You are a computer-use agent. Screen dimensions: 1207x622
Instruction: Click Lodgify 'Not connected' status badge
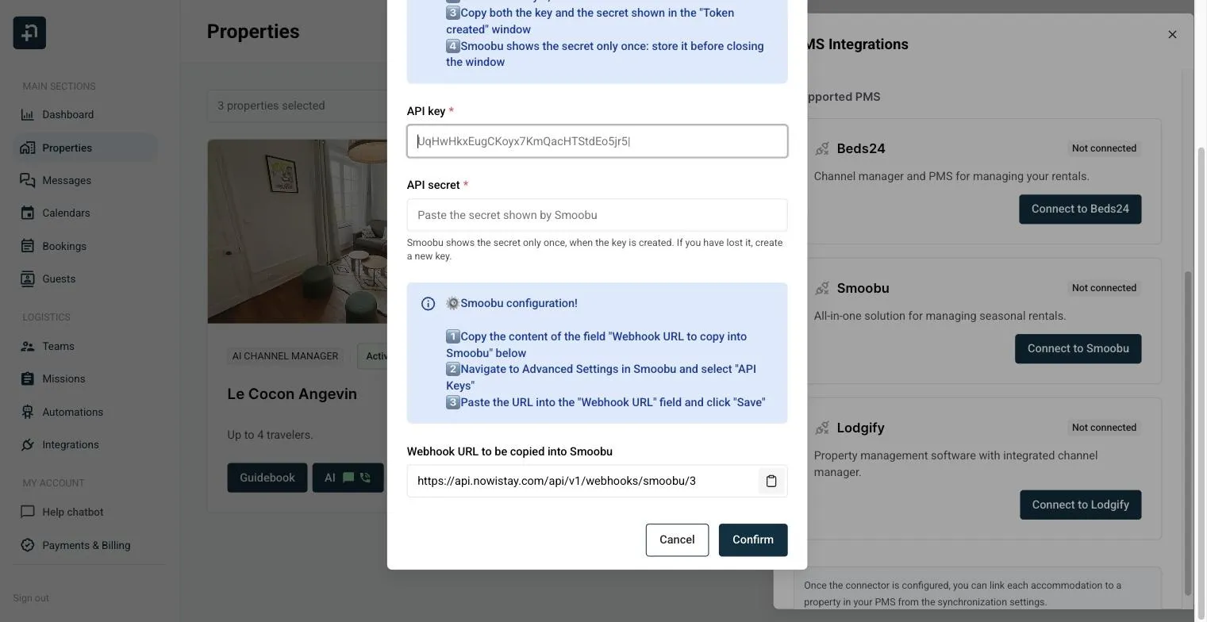click(1104, 428)
